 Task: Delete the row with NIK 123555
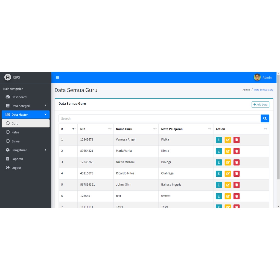237,196
